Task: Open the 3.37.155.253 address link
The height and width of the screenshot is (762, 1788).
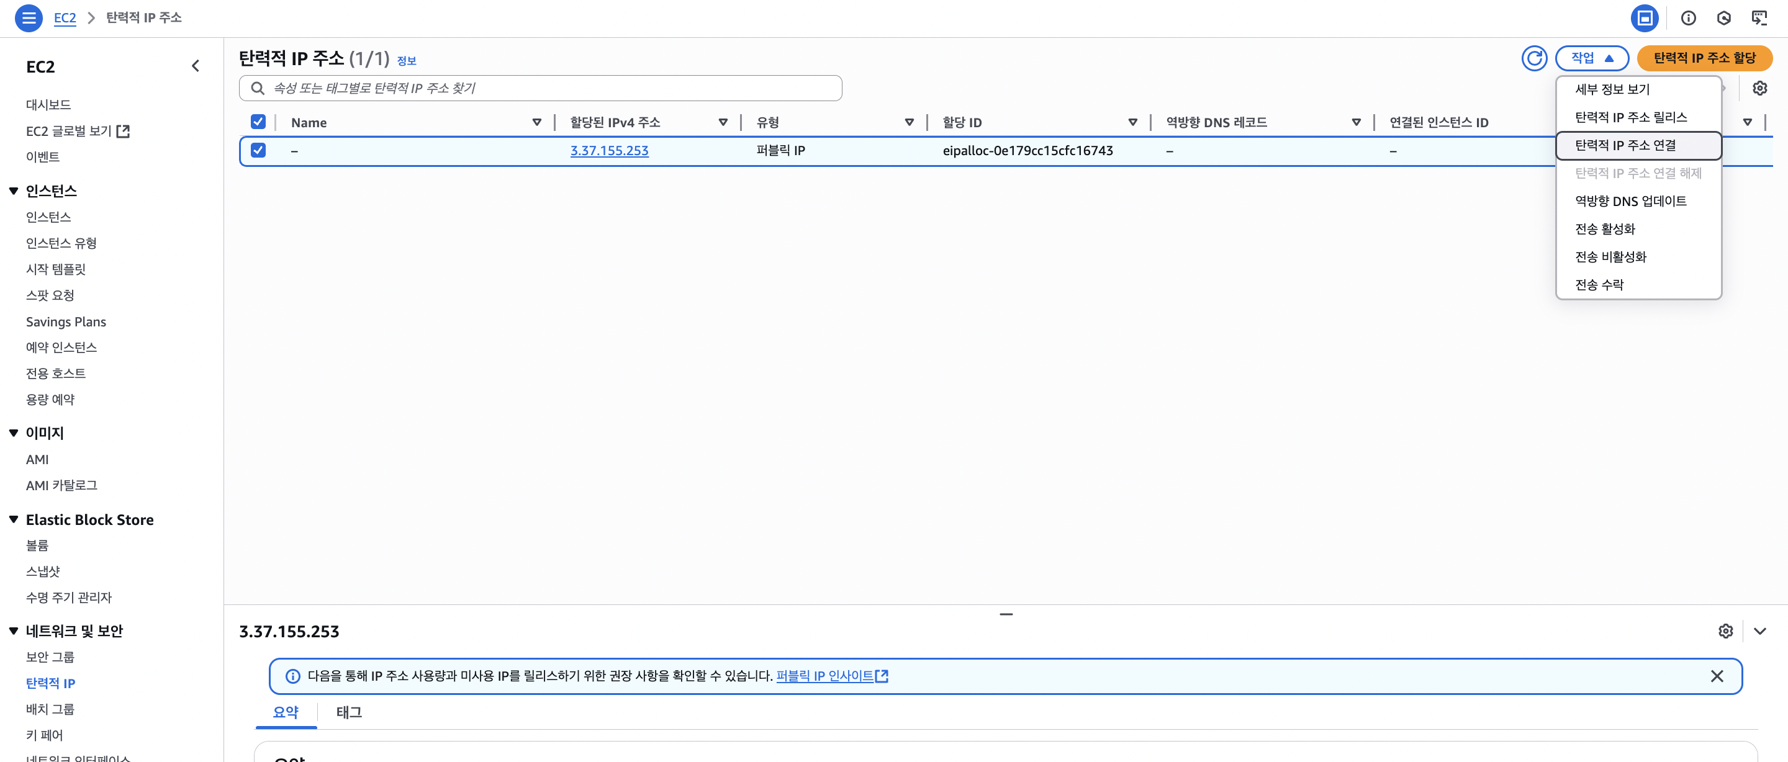Action: tap(608, 151)
